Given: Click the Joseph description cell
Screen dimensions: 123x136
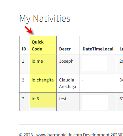Looking at the screenshot, I should [x=68, y=64].
